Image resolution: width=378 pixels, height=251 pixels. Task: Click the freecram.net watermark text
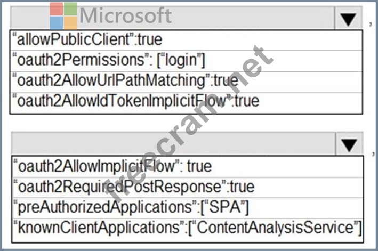189,123
